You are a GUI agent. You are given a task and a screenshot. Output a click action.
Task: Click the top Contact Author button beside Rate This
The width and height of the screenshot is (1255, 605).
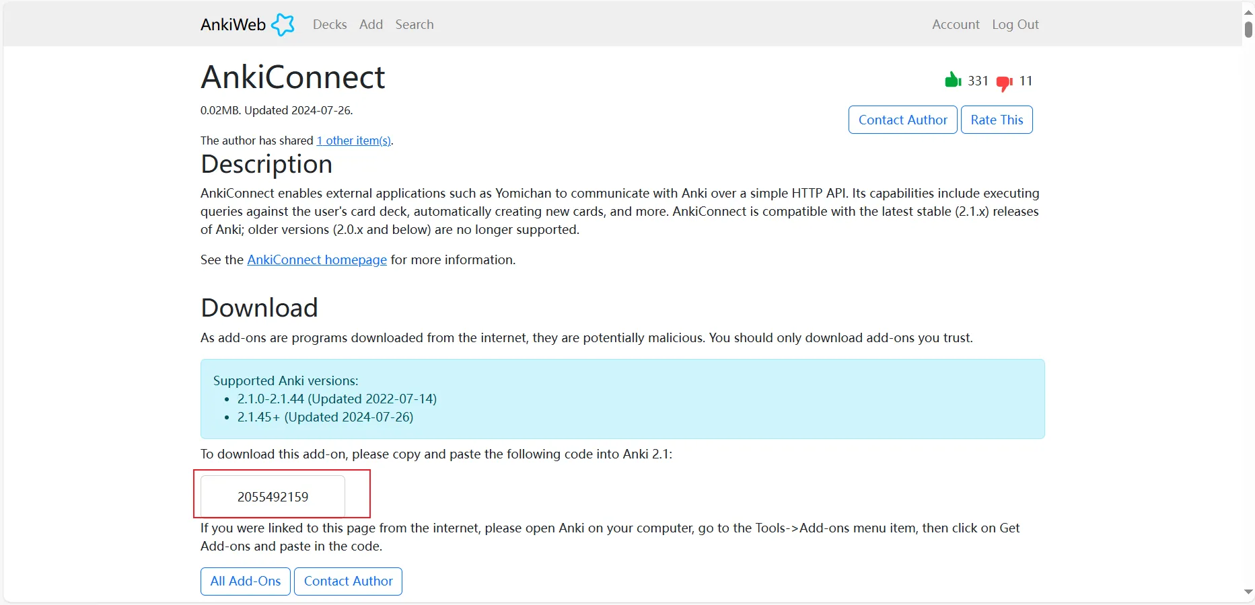tap(903, 120)
